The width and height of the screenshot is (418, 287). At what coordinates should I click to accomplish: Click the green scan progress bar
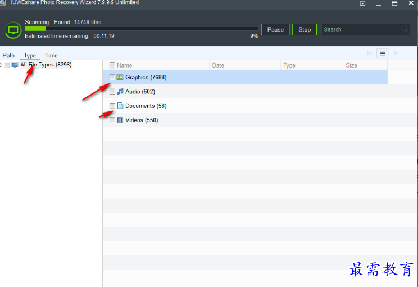click(142, 29)
